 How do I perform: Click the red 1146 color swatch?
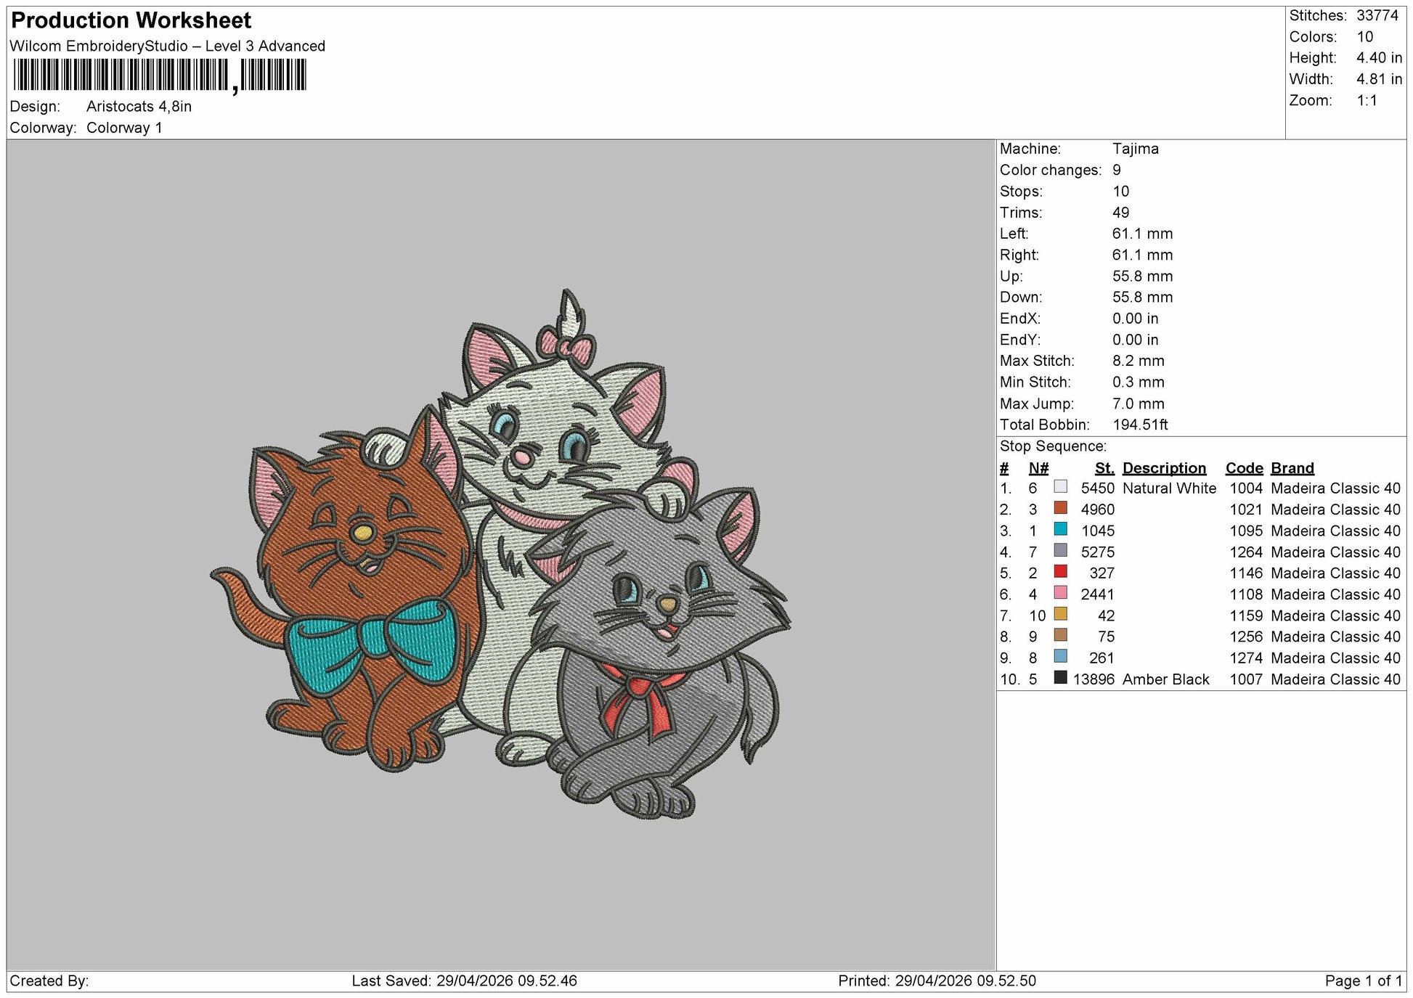pyautogui.click(x=1060, y=572)
